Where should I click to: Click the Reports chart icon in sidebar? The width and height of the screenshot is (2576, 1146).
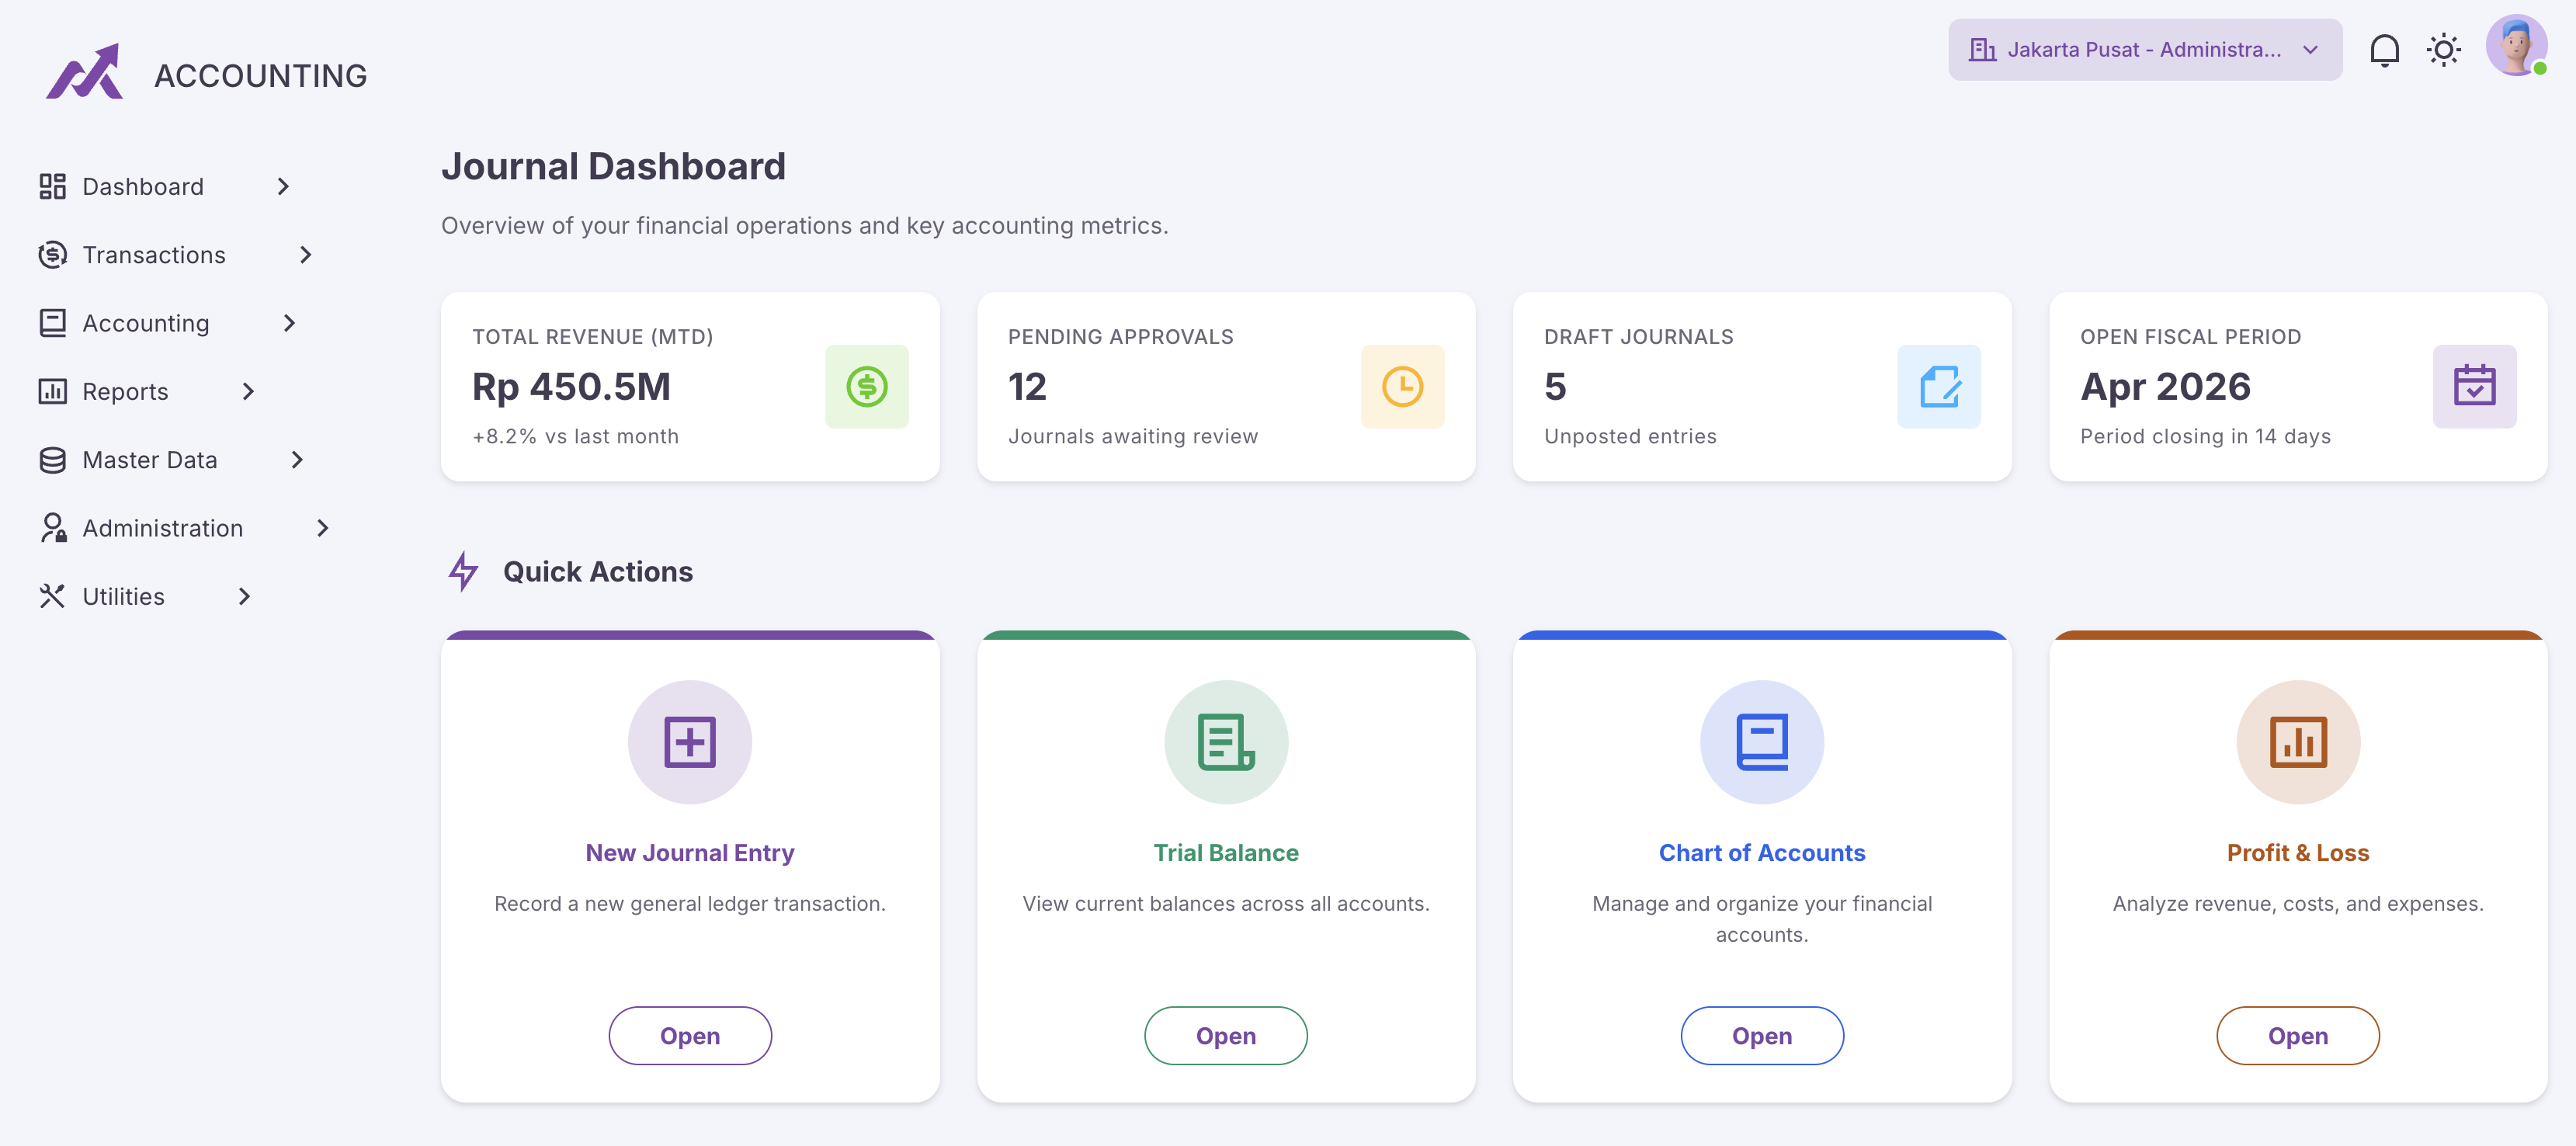[x=52, y=391]
